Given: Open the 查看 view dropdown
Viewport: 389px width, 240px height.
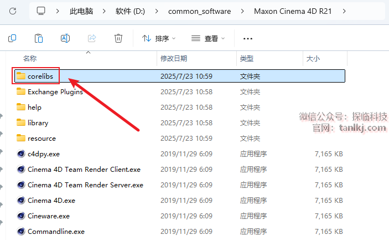Looking at the screenshot, I should 208,38.
